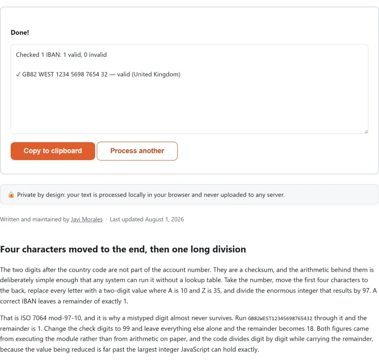The width and height of the screenshot is (379, 361).
Task: Select the "Done!" status heading
Action: point(20,32)
